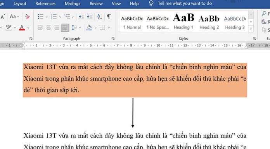Open the Styles pane launcher
The image size is (270, 149).
[254, 38]
